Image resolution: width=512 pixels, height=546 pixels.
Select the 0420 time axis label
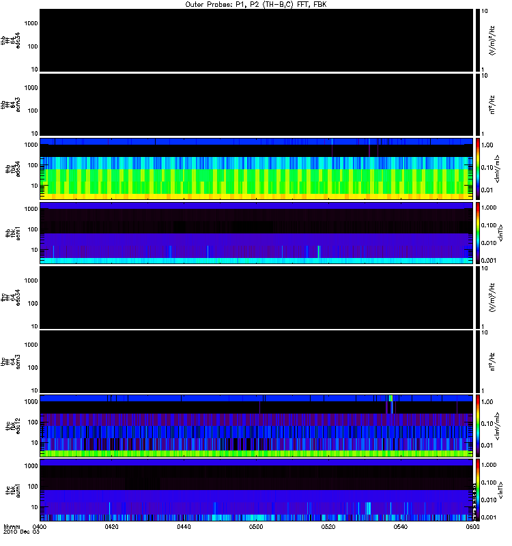coord(111,526)
